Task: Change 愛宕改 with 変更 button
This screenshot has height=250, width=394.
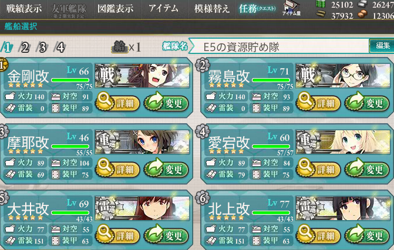Action: [367, 168]
